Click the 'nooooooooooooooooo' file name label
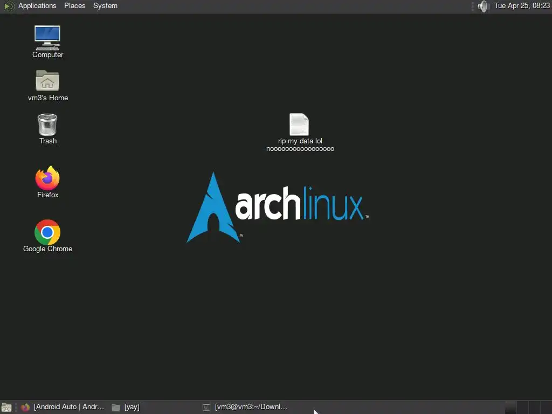The height and width of the screenshot is (414, 552). point(300,149)
